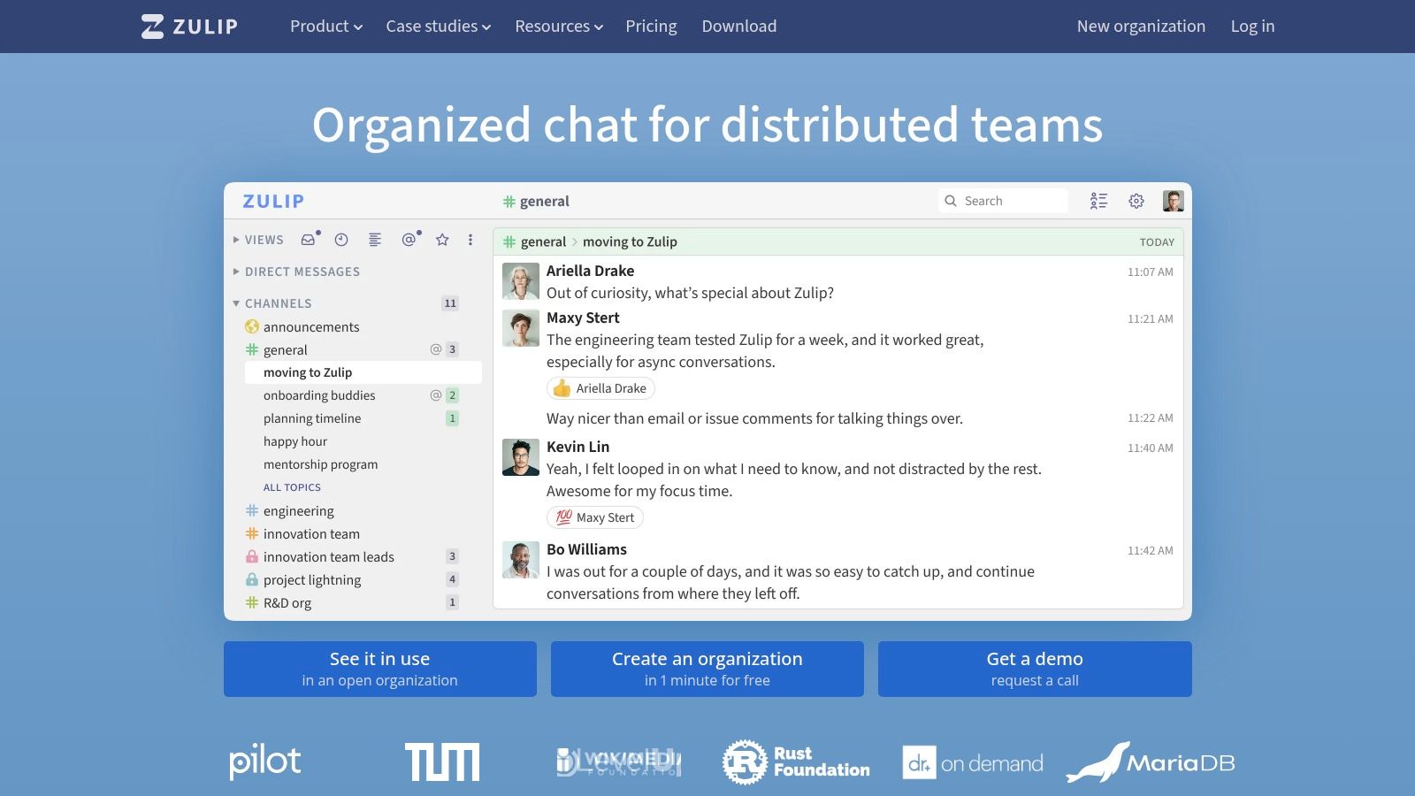
Task: Open the Resources dropdown menu
Action: (559, 27)
